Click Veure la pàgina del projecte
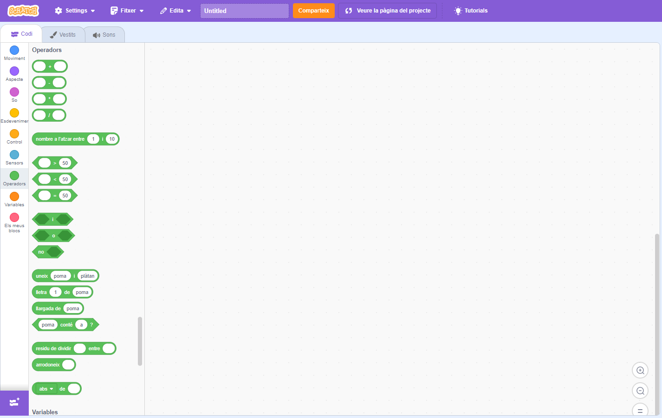The image size is (662, 418). (x=388, y=11)
